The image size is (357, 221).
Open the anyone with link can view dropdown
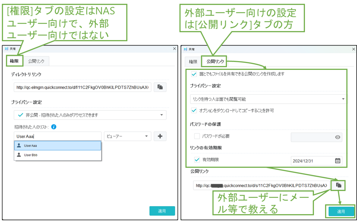(x=269, y=99)
